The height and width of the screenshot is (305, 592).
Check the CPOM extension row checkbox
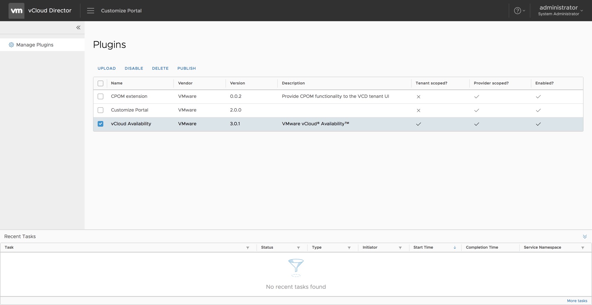click(100, 96)
